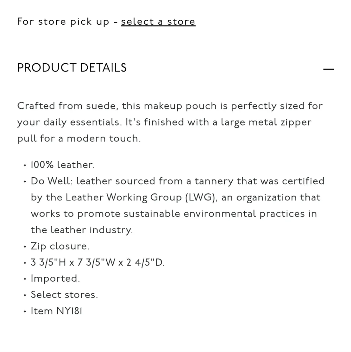This screenshot has height=352, width=351.
Task: Click the 3 3/5"H dimensions line
Action: [x=98, y=262]
